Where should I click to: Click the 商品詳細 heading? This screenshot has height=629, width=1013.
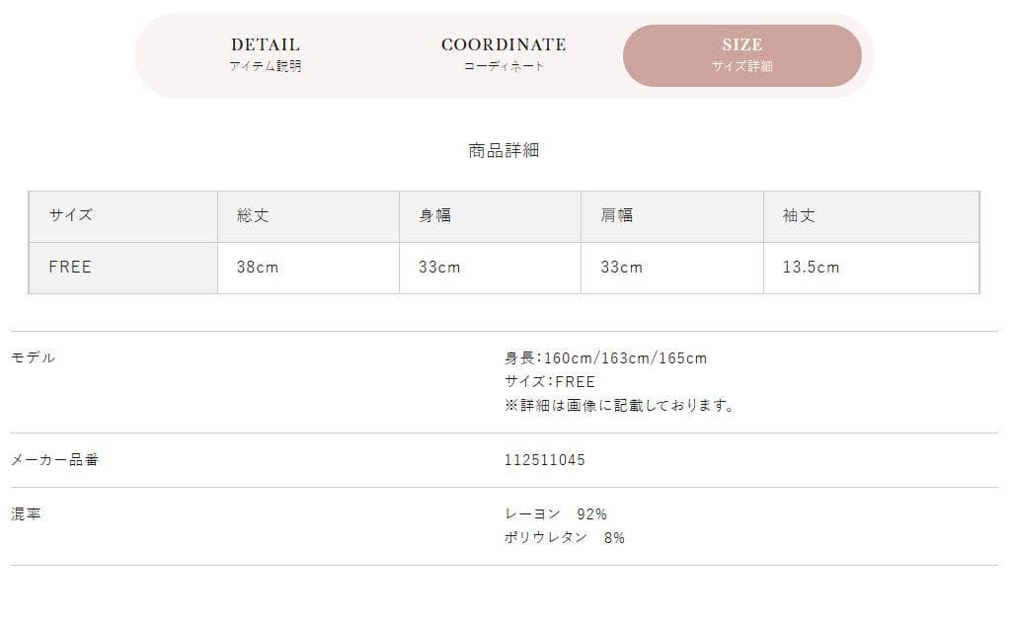tap(504, 150)
